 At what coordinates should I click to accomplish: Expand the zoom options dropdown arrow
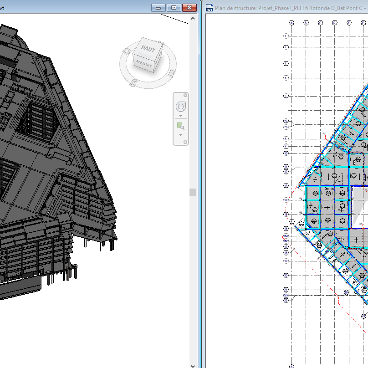coord(181,135)
